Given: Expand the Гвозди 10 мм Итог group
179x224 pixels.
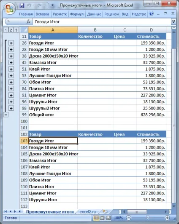Looking at the screenshot, I should pyautogui.click(x=11, y=49).
